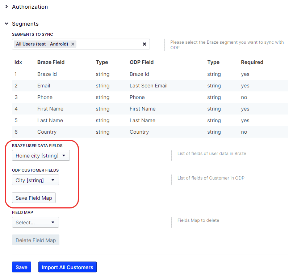Viewport: 289px width, 276px height.
Task: Open the Braze User Data Fields dropdown
Action: (41, 156)
